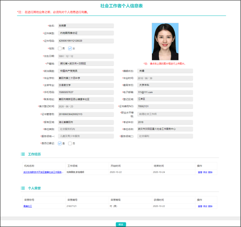Open the 婚姻状态 dropdown
This screenshot has height=227, width=241.
click(165, 71)
